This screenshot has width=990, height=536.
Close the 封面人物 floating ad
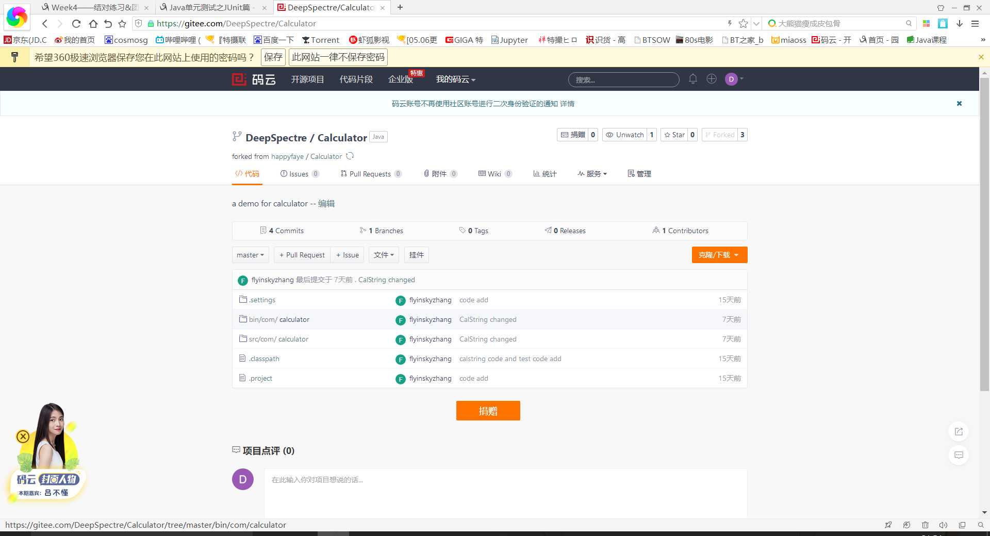tap(23, 436)
